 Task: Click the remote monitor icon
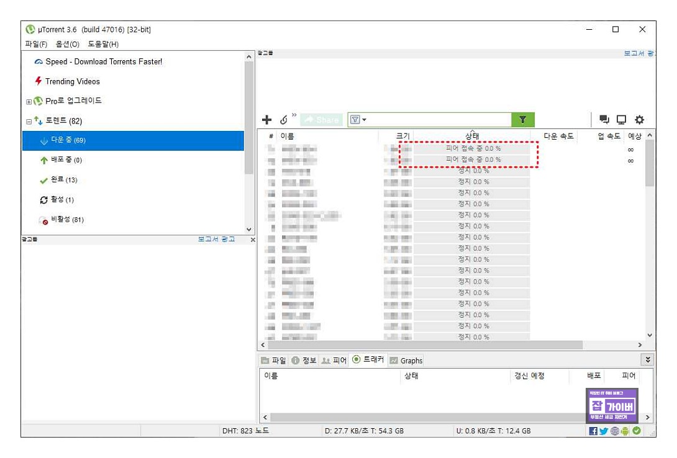coord(621,119)
